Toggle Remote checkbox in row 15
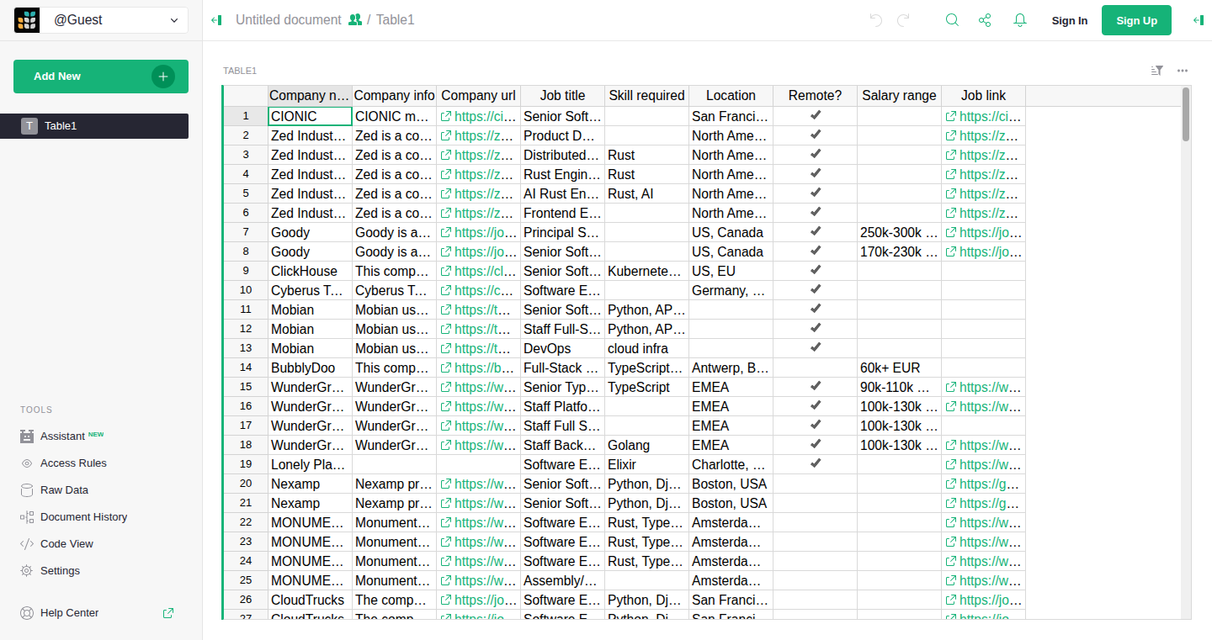Viewport: 1212px width, 640px height. pyautogui.click(x=816, y=386)
